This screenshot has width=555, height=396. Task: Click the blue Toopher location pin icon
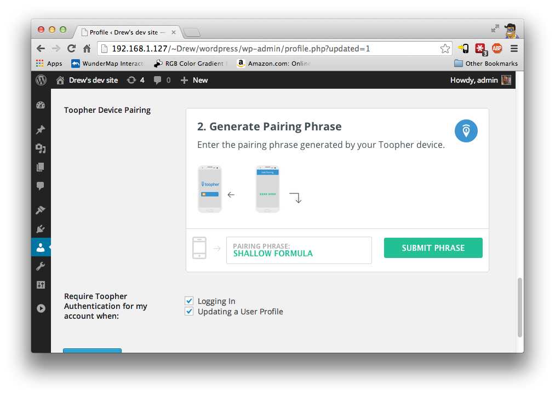[466, 131]
